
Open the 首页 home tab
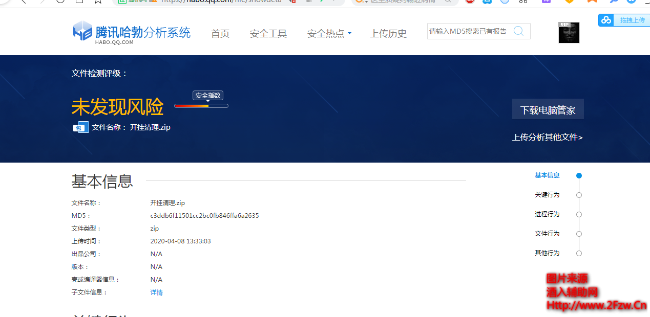[220, 34]
